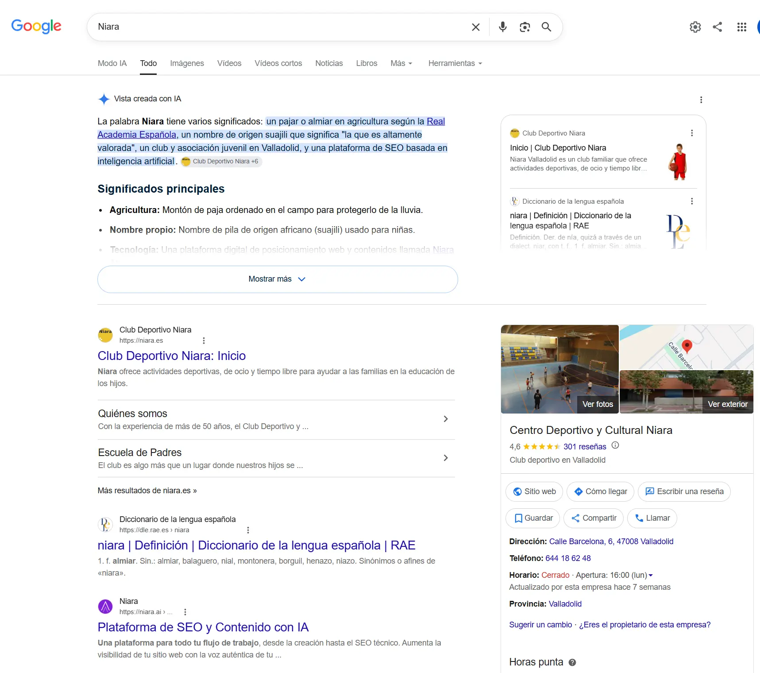The image size is (760, 673).
Task: Switch to Modo IA tab
Action: click(x=112, y=63)
